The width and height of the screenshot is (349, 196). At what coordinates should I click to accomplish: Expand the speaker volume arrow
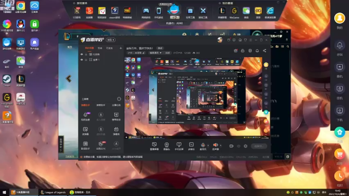[x=221, y=145]
